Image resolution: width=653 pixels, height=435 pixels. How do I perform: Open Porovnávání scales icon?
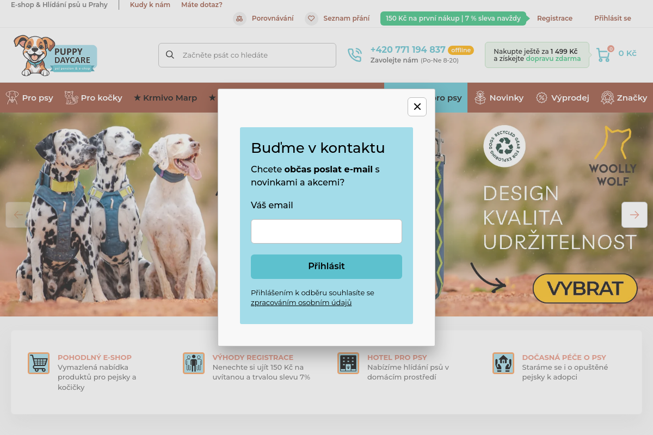(x=239, y=18)
